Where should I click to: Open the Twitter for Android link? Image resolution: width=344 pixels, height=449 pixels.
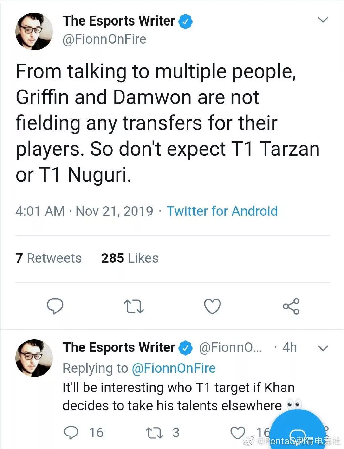[x=222, y=211]
